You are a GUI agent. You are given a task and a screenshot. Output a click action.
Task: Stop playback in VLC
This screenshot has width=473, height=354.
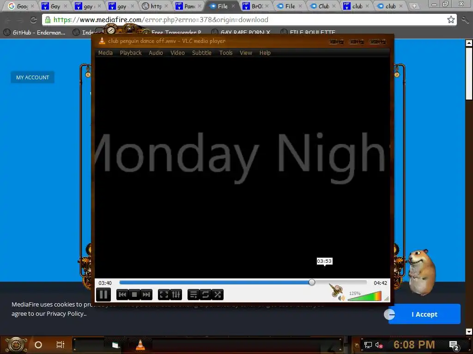pyautogui.click(x=134, y=295)
